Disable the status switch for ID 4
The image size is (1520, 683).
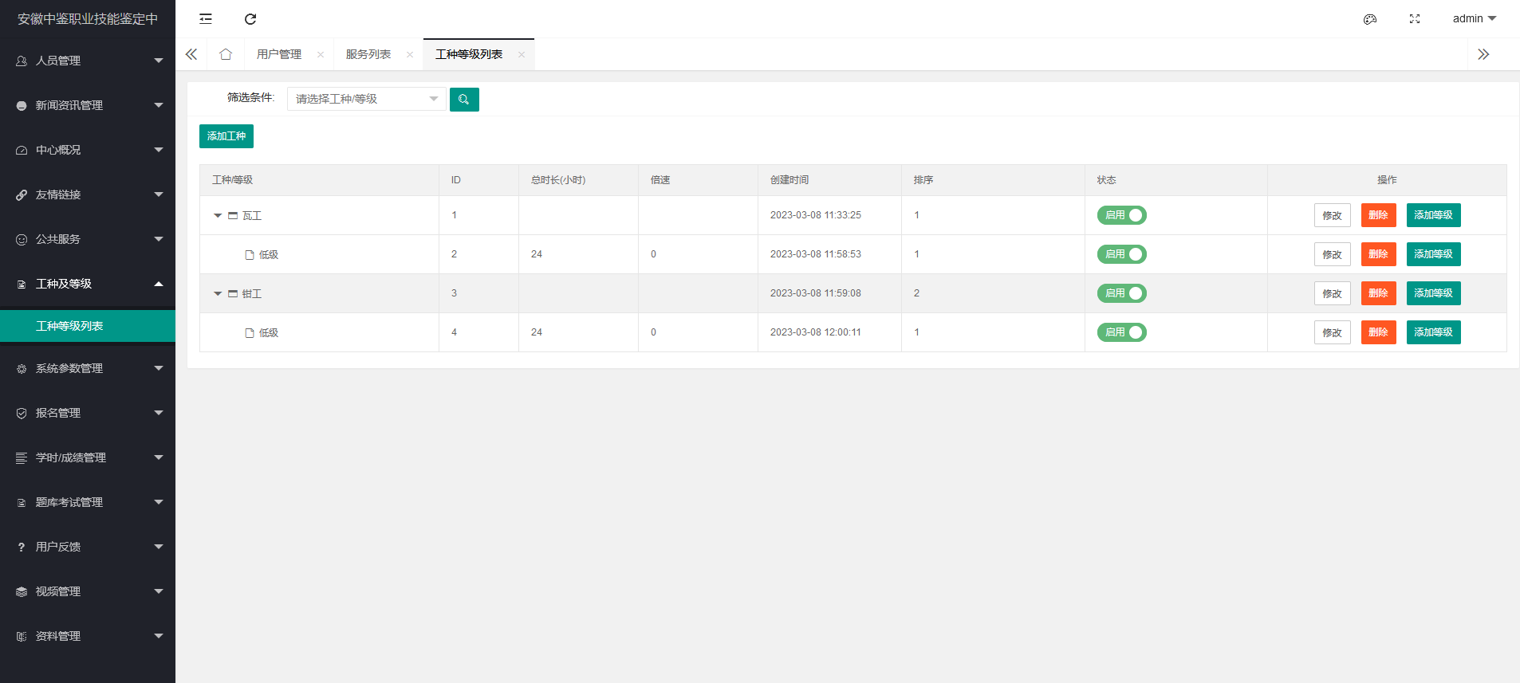pyautogui.click(x=1121, y=332)
